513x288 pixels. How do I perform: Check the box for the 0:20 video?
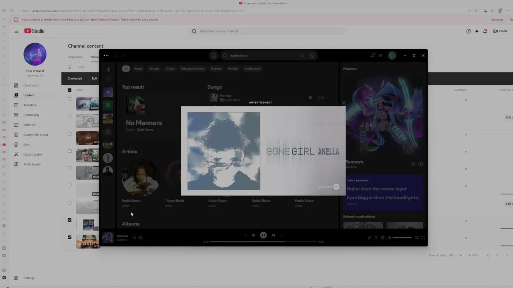pos(69,134)
